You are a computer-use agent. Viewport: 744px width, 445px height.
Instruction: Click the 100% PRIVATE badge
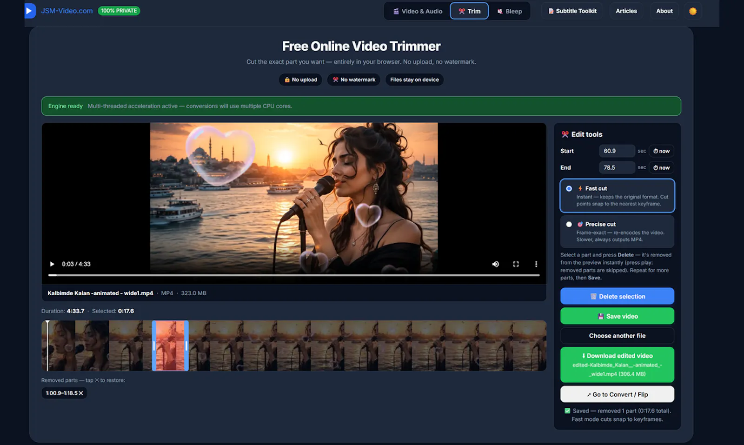tap(119, 11)
